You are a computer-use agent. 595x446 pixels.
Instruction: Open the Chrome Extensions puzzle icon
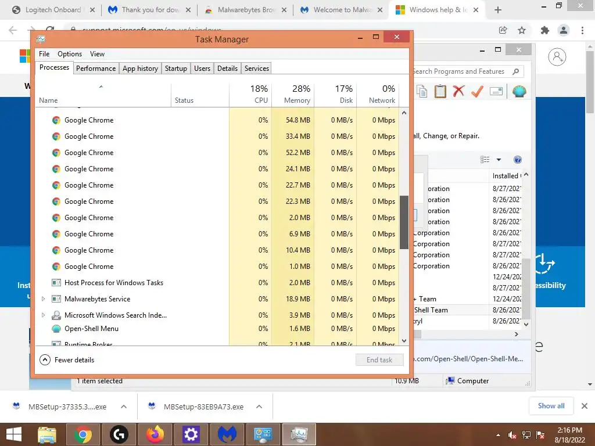[545, 30]
